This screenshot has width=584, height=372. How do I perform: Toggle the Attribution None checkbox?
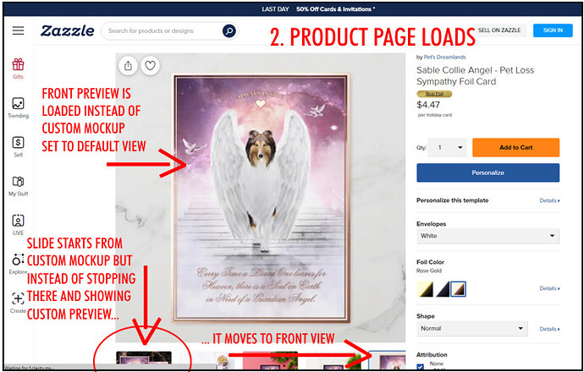click(x=421, y=368)
